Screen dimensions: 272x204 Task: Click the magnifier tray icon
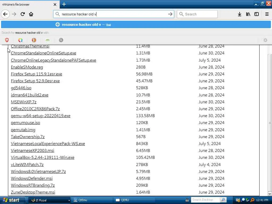click(x=243, y=200)
